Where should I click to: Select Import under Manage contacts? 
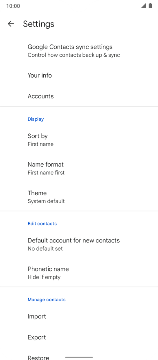click(79, 316)
